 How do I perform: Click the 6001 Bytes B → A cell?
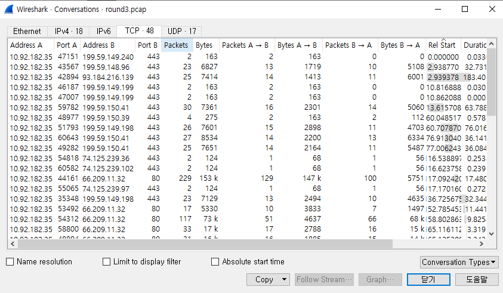tap(415, 77)
